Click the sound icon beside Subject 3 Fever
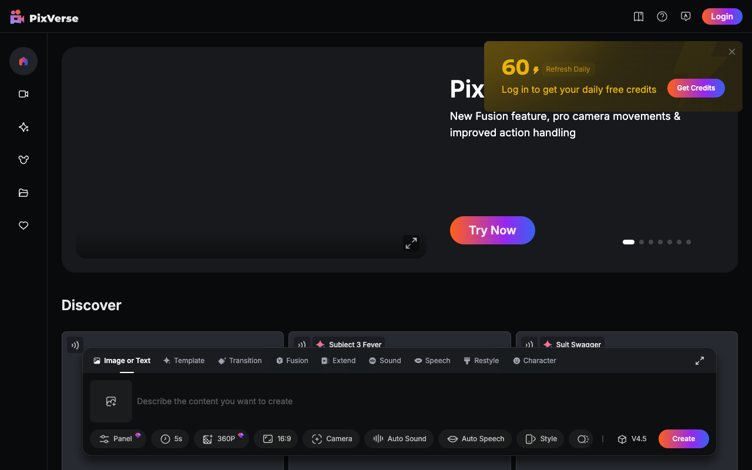This screenshot has width=752, height=470. click(303, 345)
